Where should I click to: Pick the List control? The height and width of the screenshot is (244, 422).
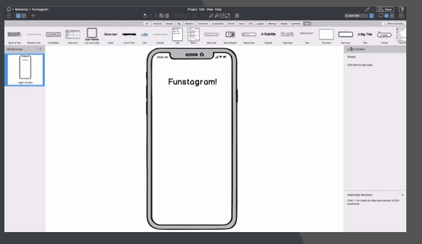(x=178, y=36)
